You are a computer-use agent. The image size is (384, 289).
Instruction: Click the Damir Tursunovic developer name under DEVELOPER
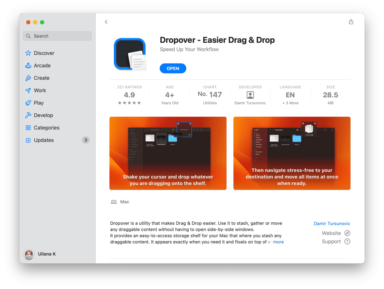pyautogui.click(x=250, y=103)
